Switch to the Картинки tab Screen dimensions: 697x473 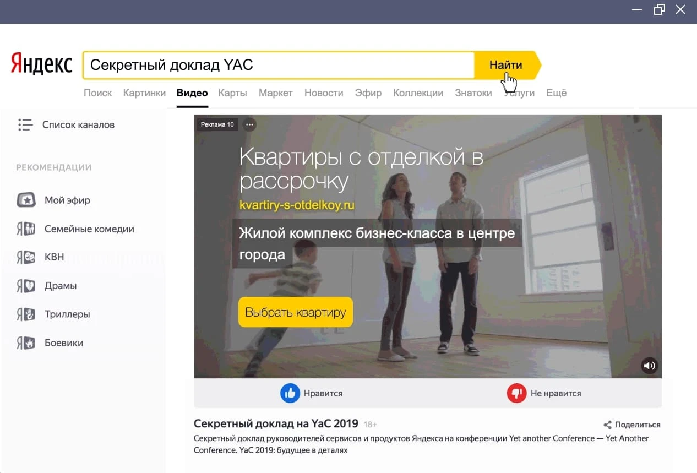pyautogui.click(x=144, y=93)
